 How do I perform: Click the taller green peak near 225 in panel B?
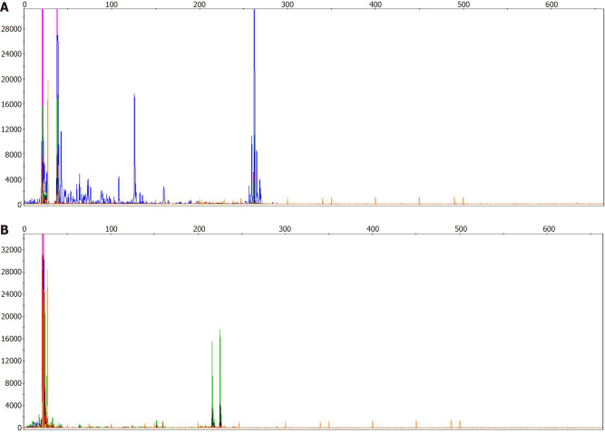coord(220,378)
